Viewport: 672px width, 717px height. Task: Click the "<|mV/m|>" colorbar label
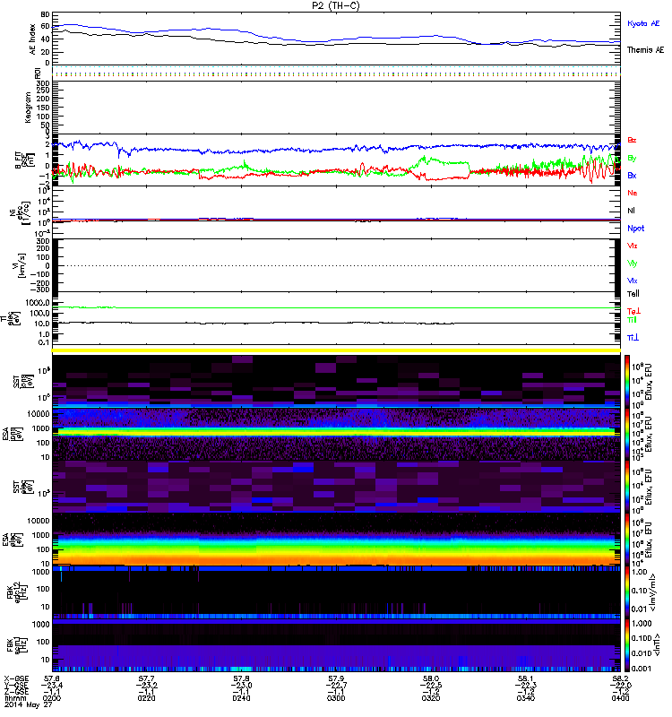click(x=654, y=592)
